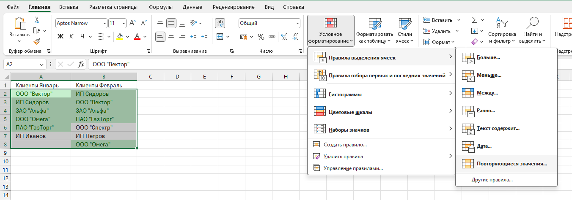This screenshot has height=200, width=572.
Task: Open Цветовые шкалы submenu
Action: coord(382,112)
